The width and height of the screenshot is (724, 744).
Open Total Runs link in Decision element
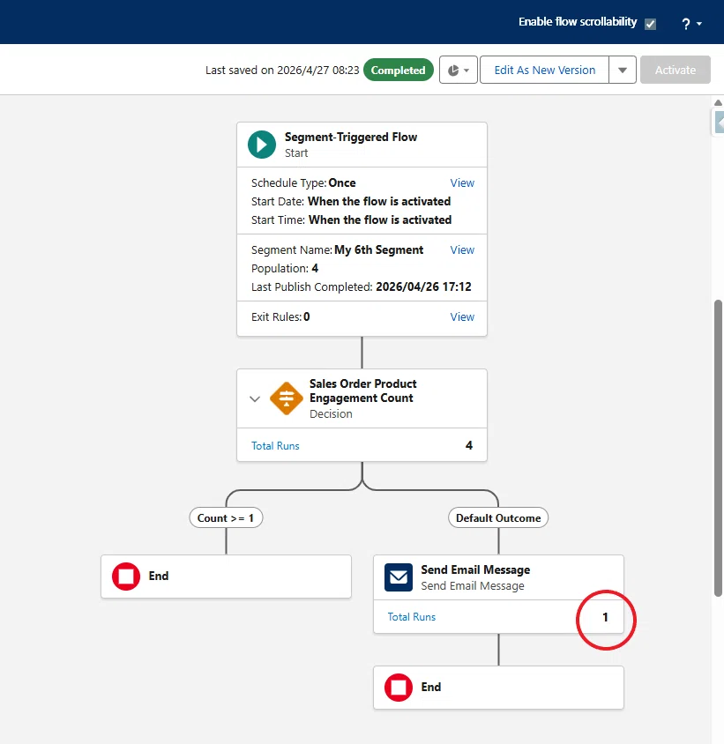tap(275, 445)
